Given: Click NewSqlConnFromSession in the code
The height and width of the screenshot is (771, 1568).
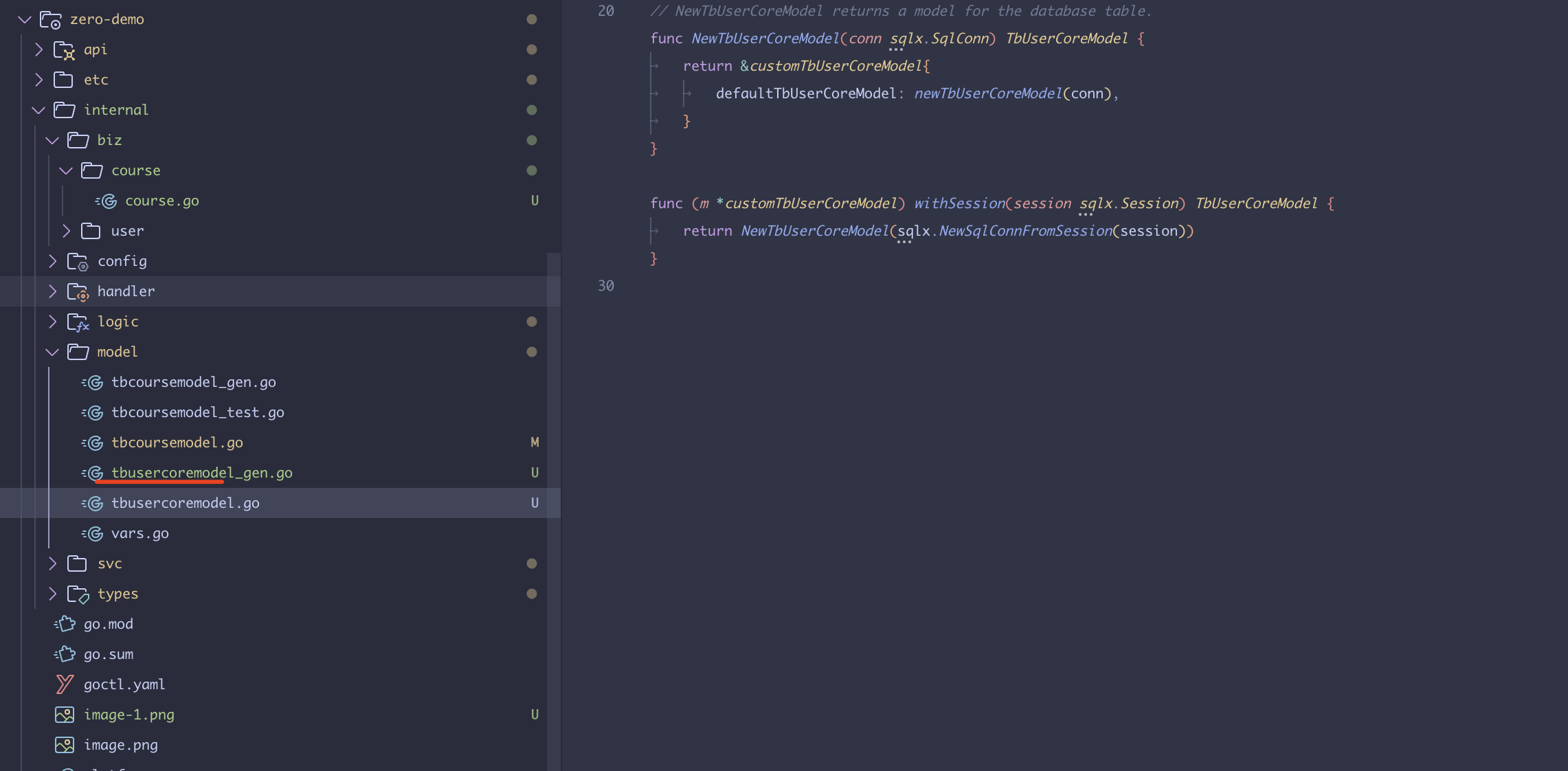Looking at the screenshot, I should (1024, 231).
